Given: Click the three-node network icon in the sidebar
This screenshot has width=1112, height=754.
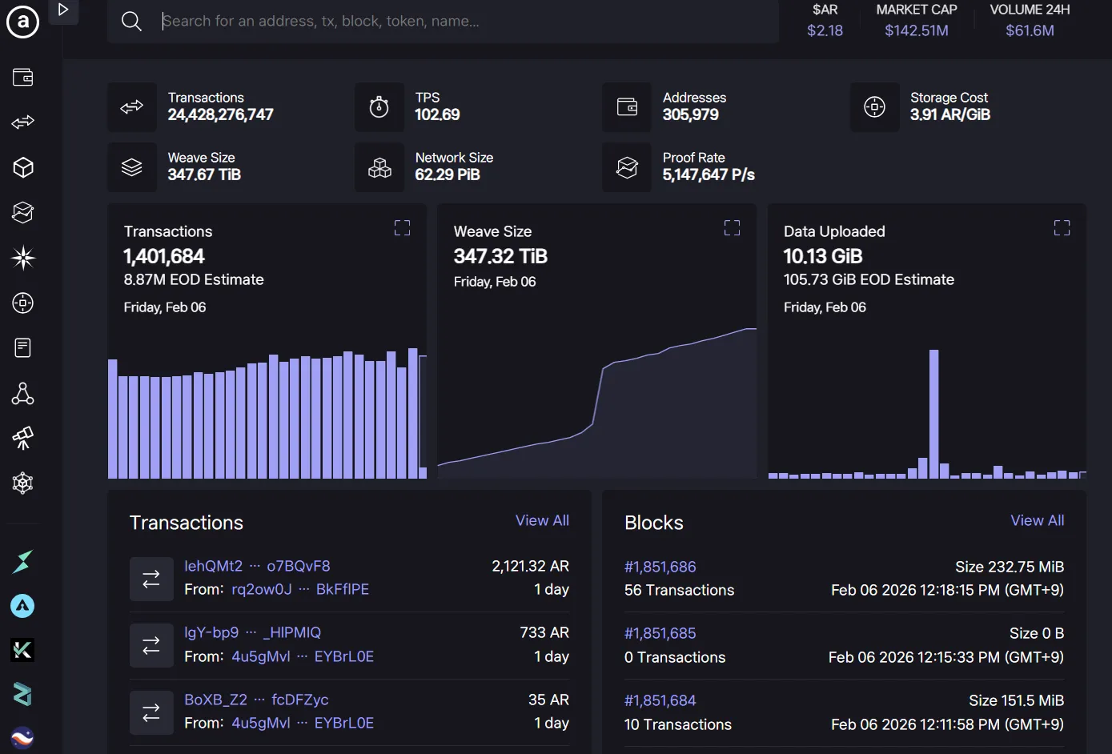Looking at the screenshot, I should [23, 393].
